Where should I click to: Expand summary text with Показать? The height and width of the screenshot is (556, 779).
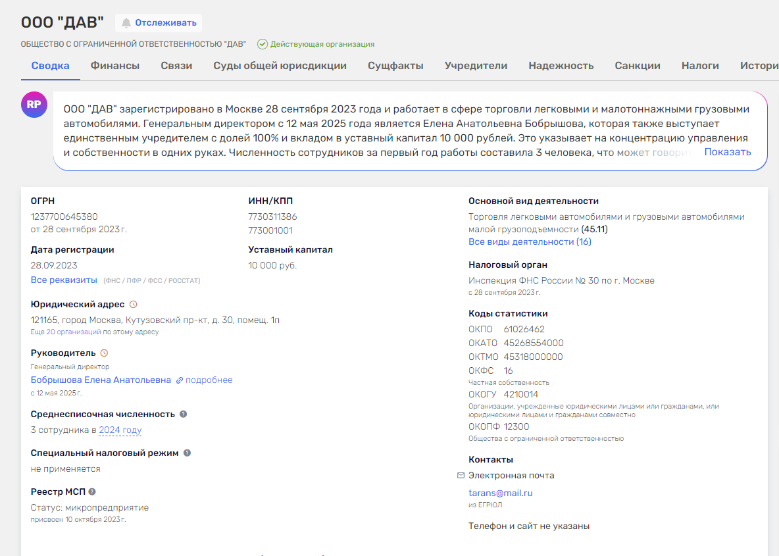click(x=727, y=152)
